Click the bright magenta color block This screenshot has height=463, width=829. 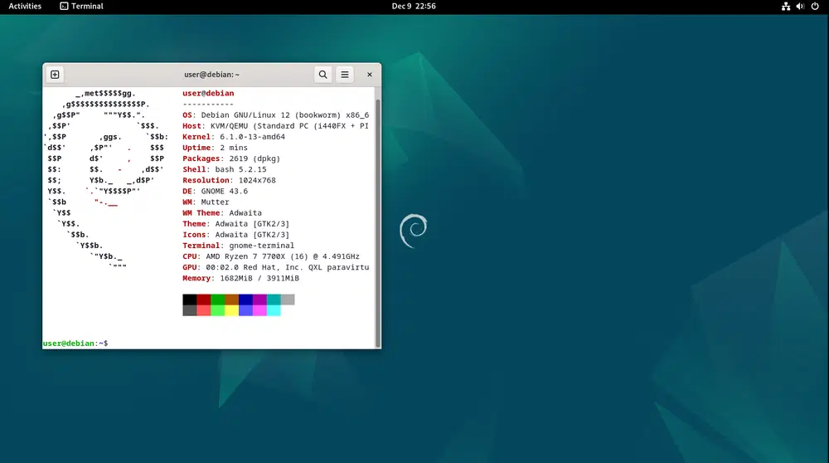tap(259, 310)
